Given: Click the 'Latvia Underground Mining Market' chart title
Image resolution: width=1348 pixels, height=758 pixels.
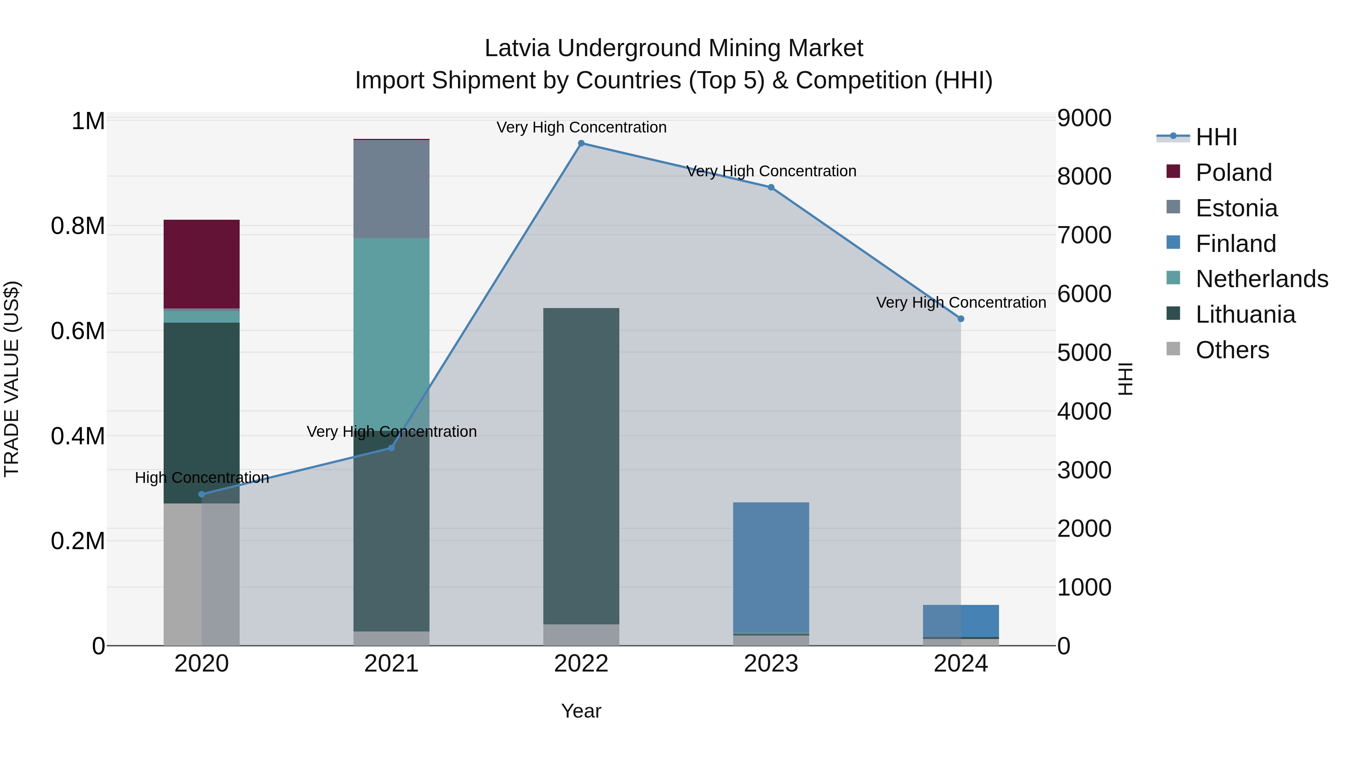Looking at the screenshot, I should coord(674,48).
